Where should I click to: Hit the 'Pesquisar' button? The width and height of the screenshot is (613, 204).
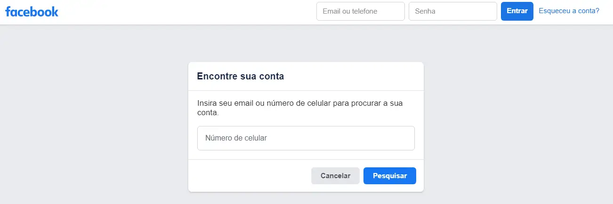[x=389, y=176]
